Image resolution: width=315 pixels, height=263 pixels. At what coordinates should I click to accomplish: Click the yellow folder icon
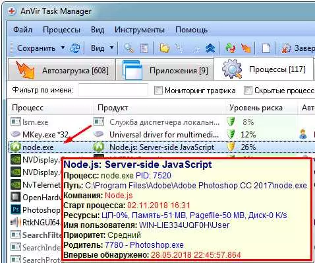pyautogui.click(x=164, y=48)
